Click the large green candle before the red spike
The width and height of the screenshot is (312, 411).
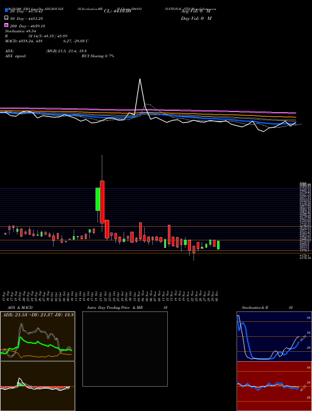pos(97,199)
